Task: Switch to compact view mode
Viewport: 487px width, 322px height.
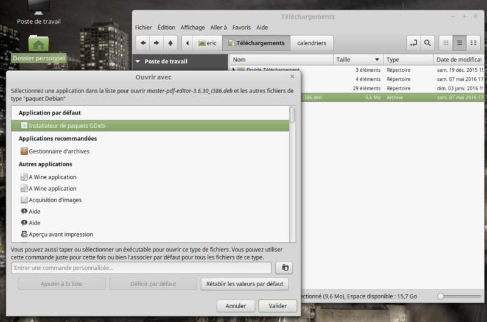Action: pyautogui.click(x=474, y=43)
